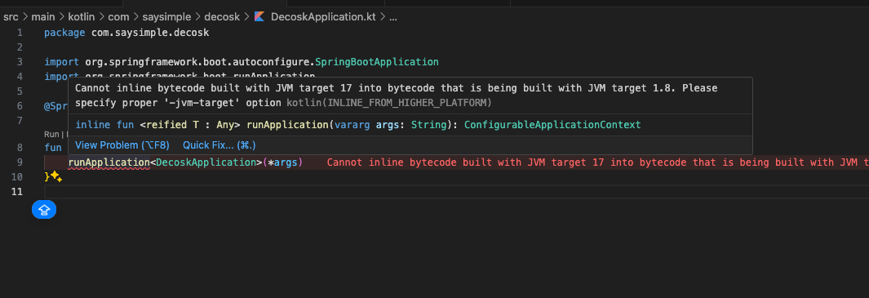
Task: Click the closing brace on line 10
Action: point(47,177)
